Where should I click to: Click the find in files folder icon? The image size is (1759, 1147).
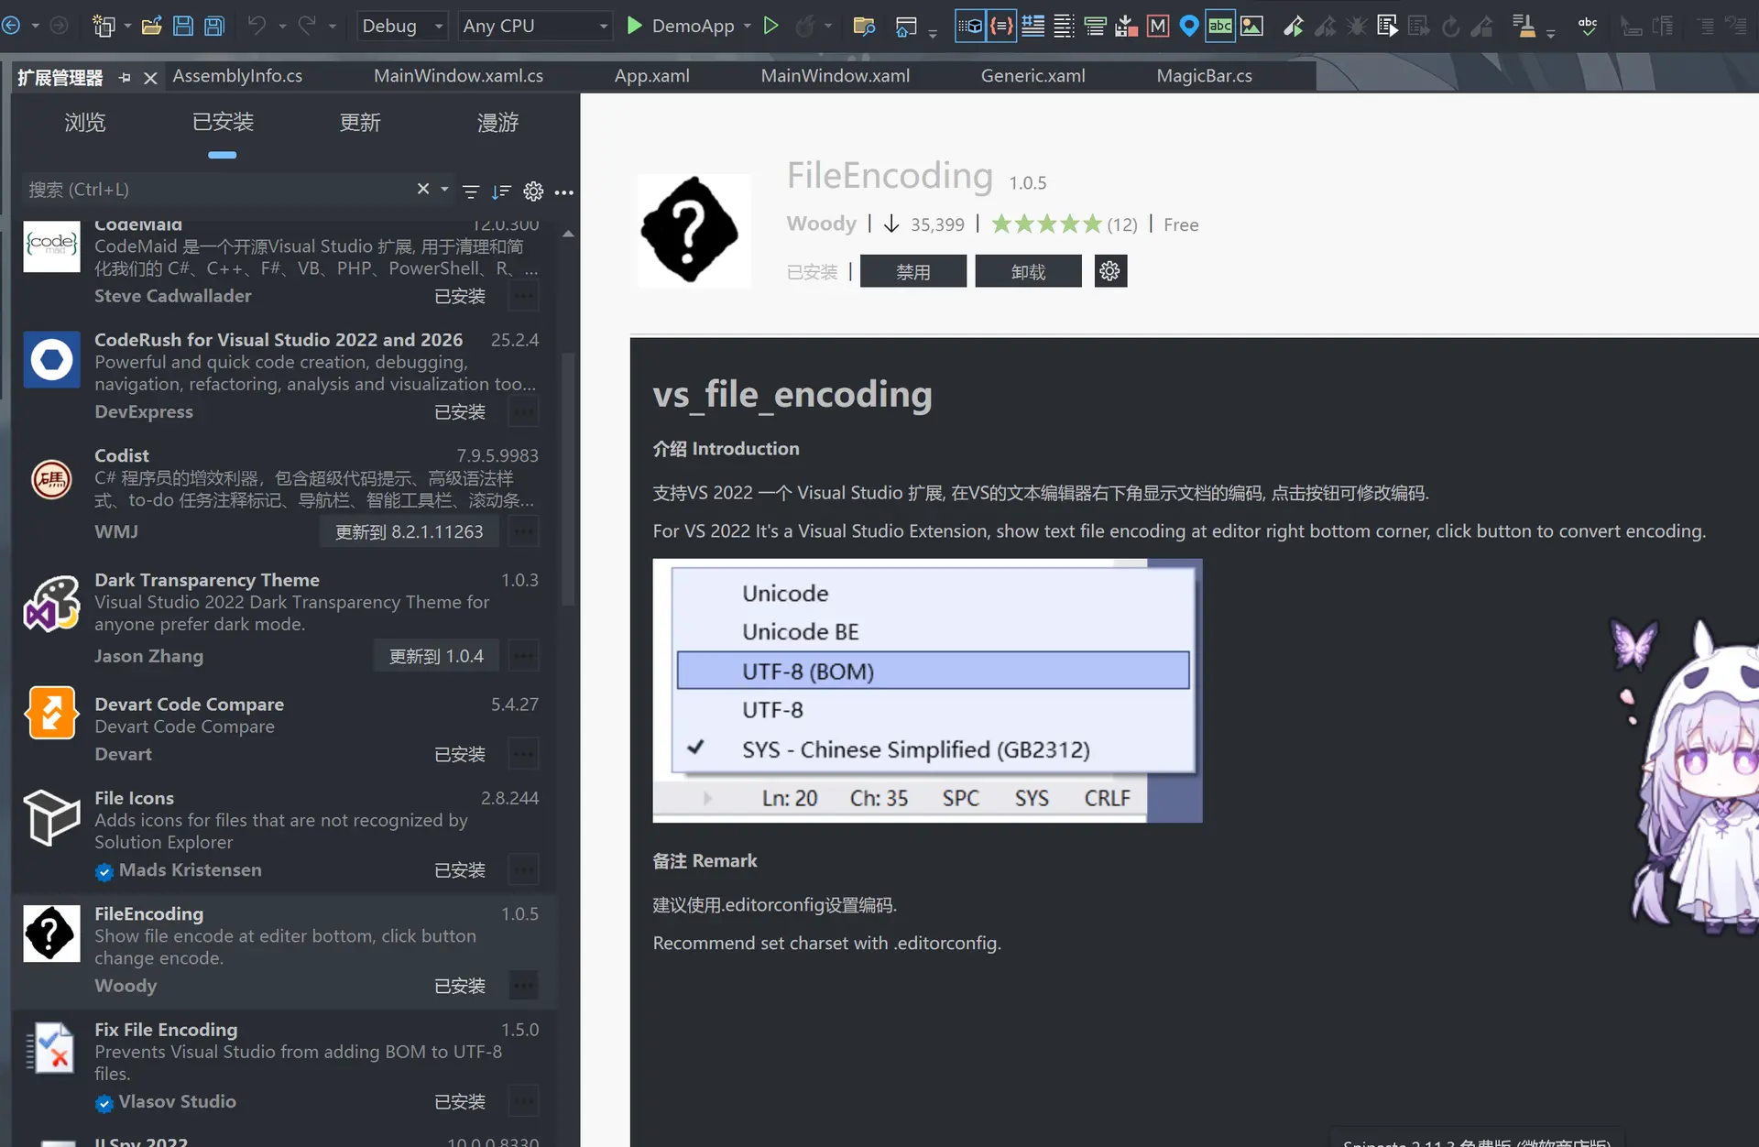click(x=864, y=26)
